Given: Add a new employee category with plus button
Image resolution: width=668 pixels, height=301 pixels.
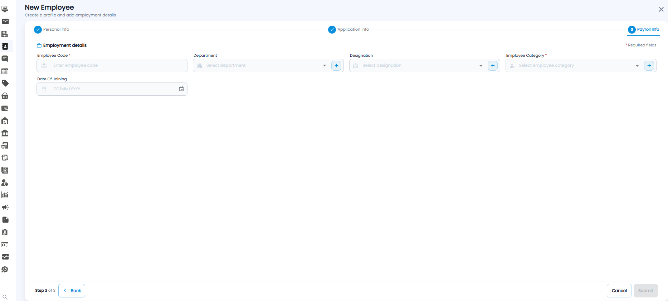Looking at the screenshot, I should tap(649, 66).
